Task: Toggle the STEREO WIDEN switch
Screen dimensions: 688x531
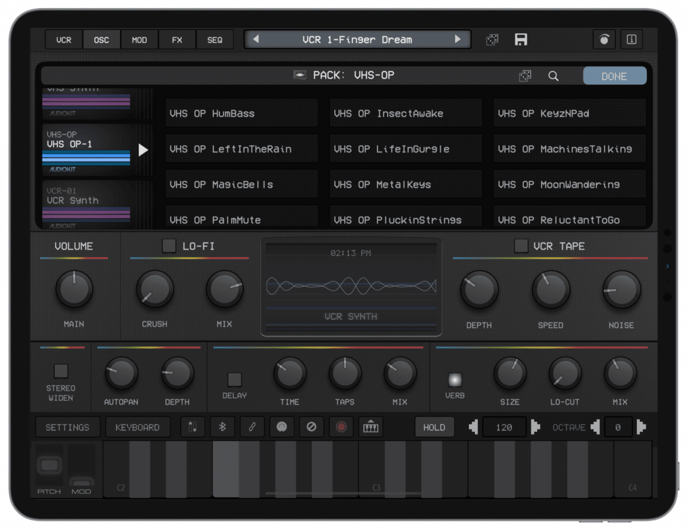Action: coord(61,371)
